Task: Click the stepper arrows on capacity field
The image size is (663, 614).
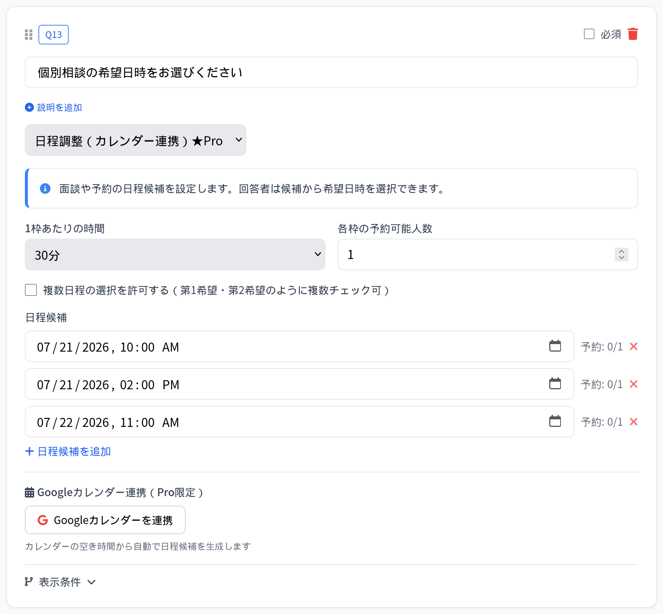Action: click(x=622, y=254)
